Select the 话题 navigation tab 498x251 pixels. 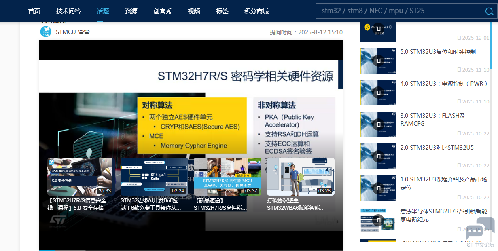click(103, 11)
